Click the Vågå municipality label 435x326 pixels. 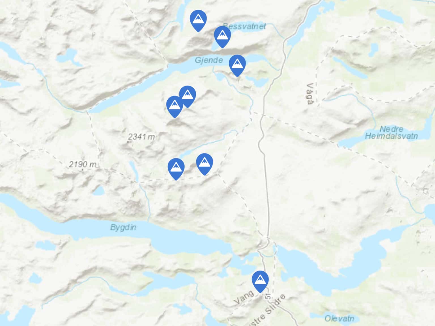click(x=310, y=94)
